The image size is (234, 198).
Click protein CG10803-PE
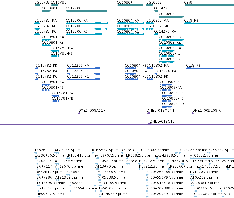tap(171, 82)
